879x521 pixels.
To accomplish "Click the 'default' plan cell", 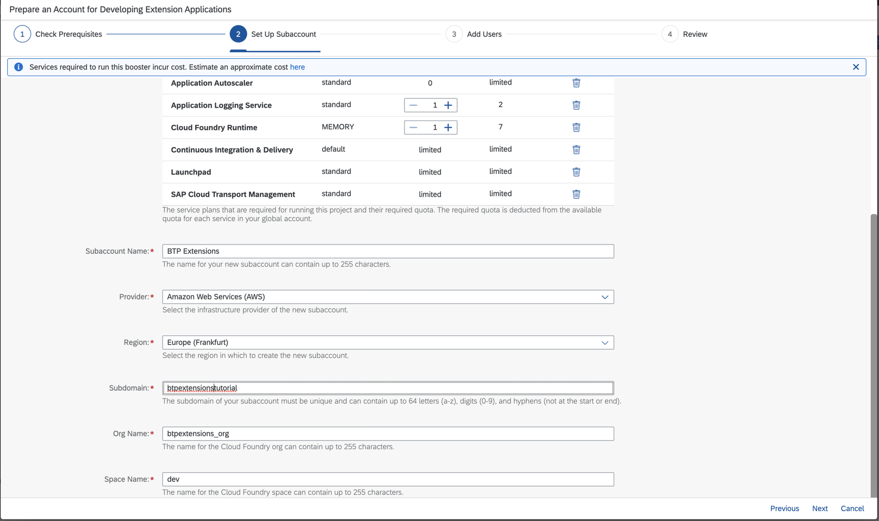I will pyautogui.click(x=333, y=149).
